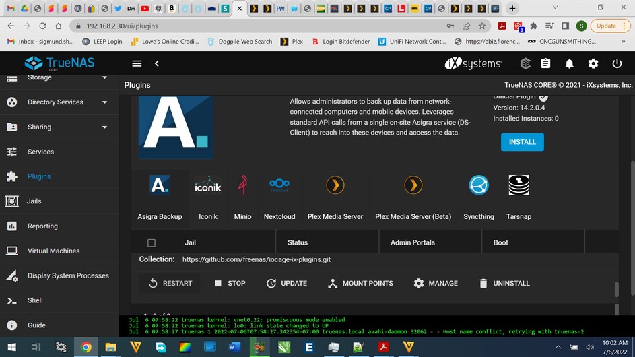
Task: Click the Status column header
Action: coord(298,242)
